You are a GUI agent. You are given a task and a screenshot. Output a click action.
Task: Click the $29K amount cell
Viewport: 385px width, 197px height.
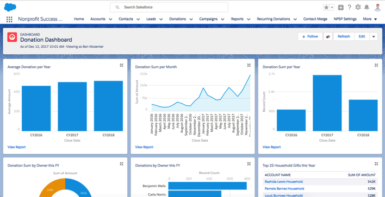tap(371, 188)
